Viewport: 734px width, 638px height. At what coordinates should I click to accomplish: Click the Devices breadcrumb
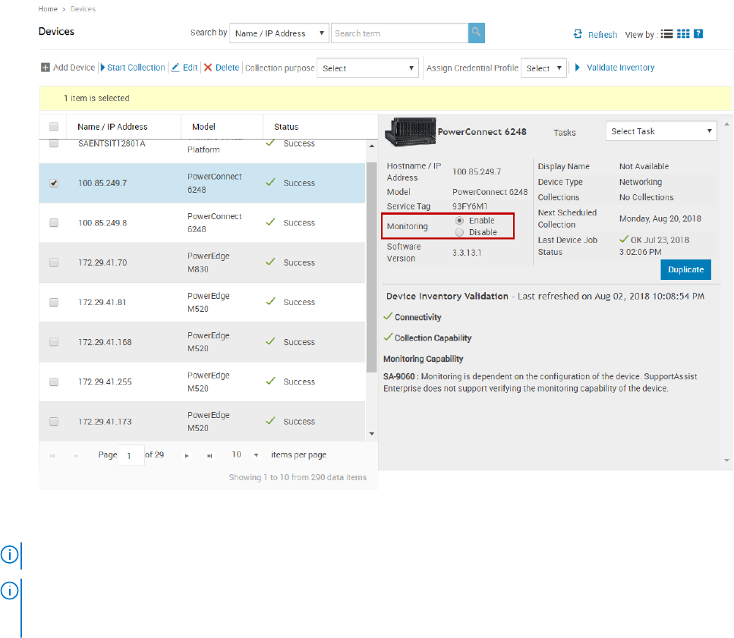pyautogui.click(x=83, y=9)
